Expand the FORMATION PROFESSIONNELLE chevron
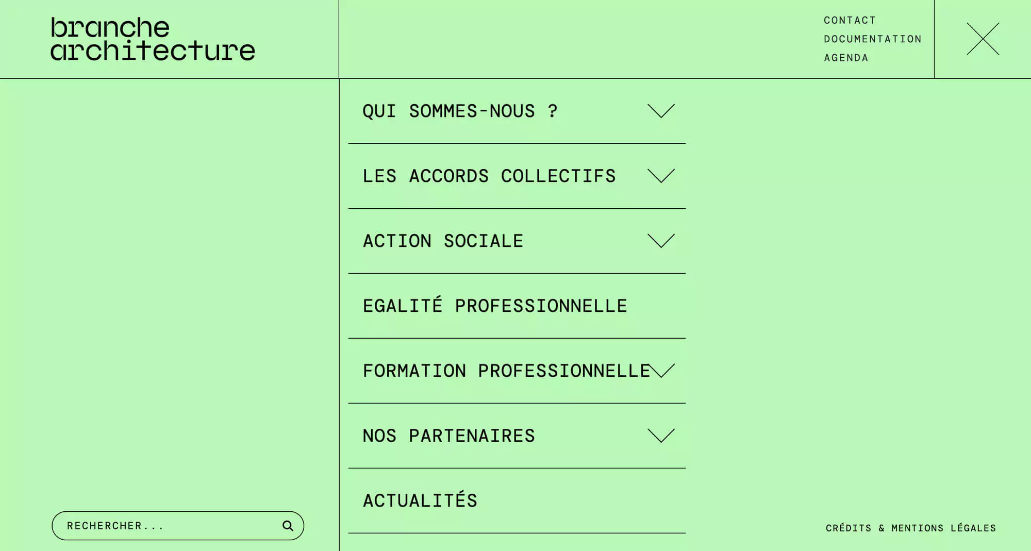Viewport: 1031px width, 551px height. point(661,370)
